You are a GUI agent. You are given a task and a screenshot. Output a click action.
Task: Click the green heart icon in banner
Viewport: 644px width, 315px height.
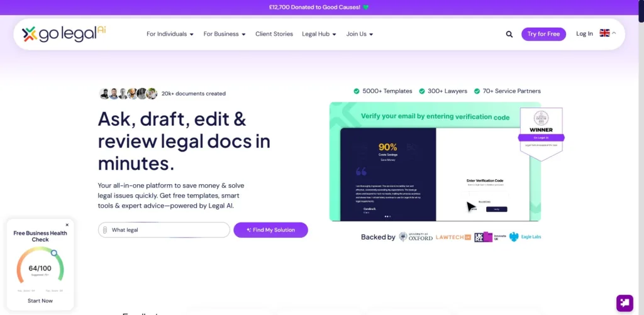366,8
